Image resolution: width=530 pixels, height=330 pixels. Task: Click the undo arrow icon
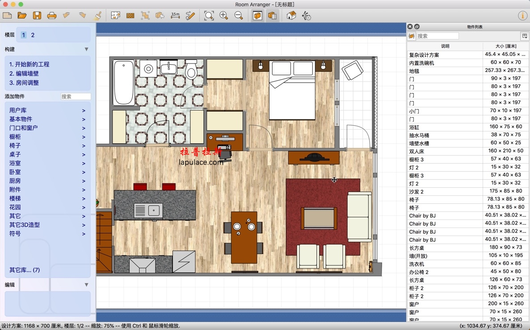pos(66,16)
